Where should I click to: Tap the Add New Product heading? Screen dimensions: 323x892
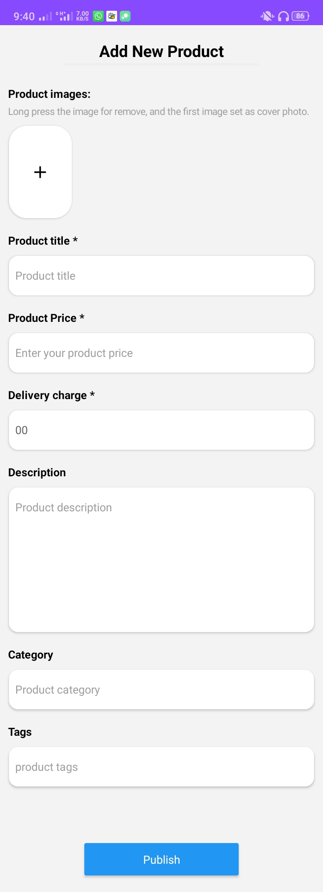tap(161, 52)
